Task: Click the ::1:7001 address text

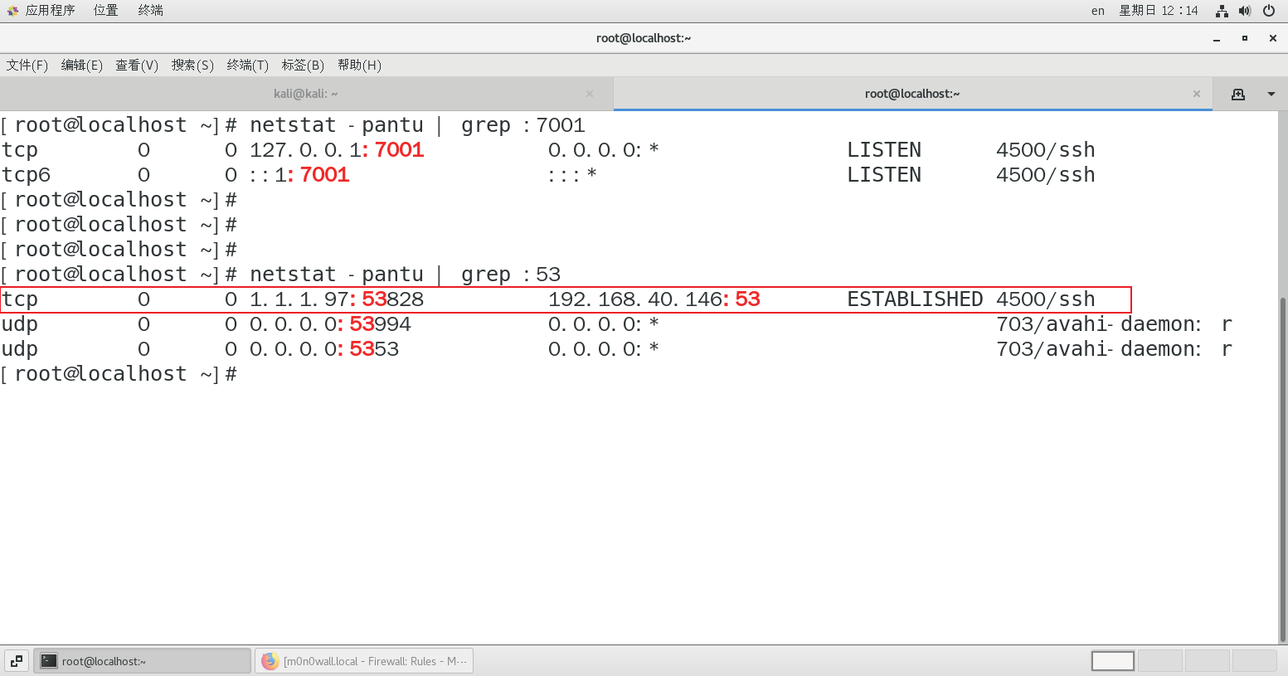Action: 299,175
